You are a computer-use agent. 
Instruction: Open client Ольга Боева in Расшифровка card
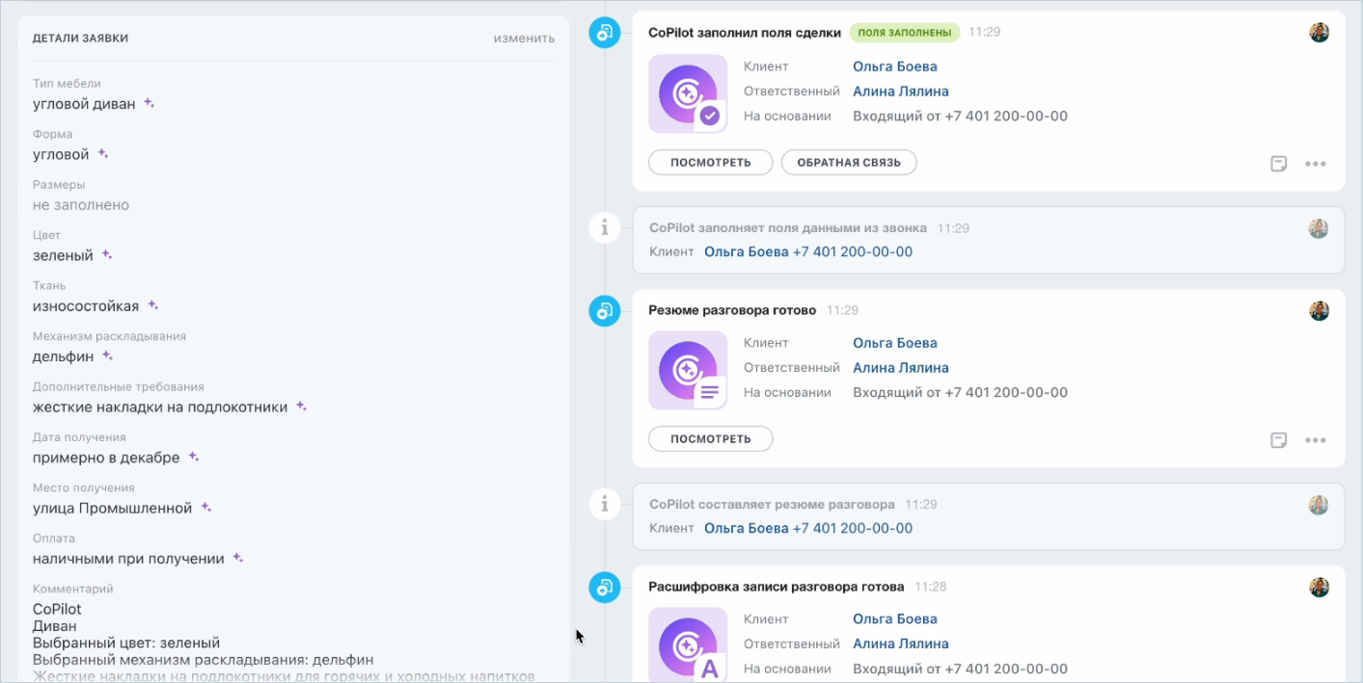tap(895, 619)
